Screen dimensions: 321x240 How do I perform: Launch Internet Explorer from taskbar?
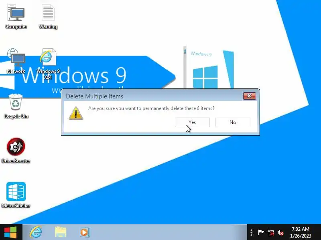click(36, 232)
